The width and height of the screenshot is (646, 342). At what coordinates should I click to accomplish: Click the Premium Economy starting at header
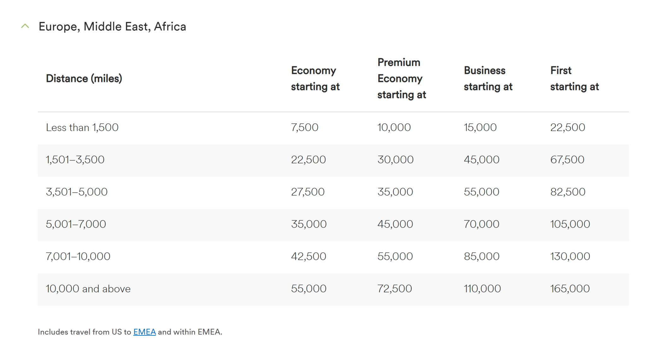[402, 79]
